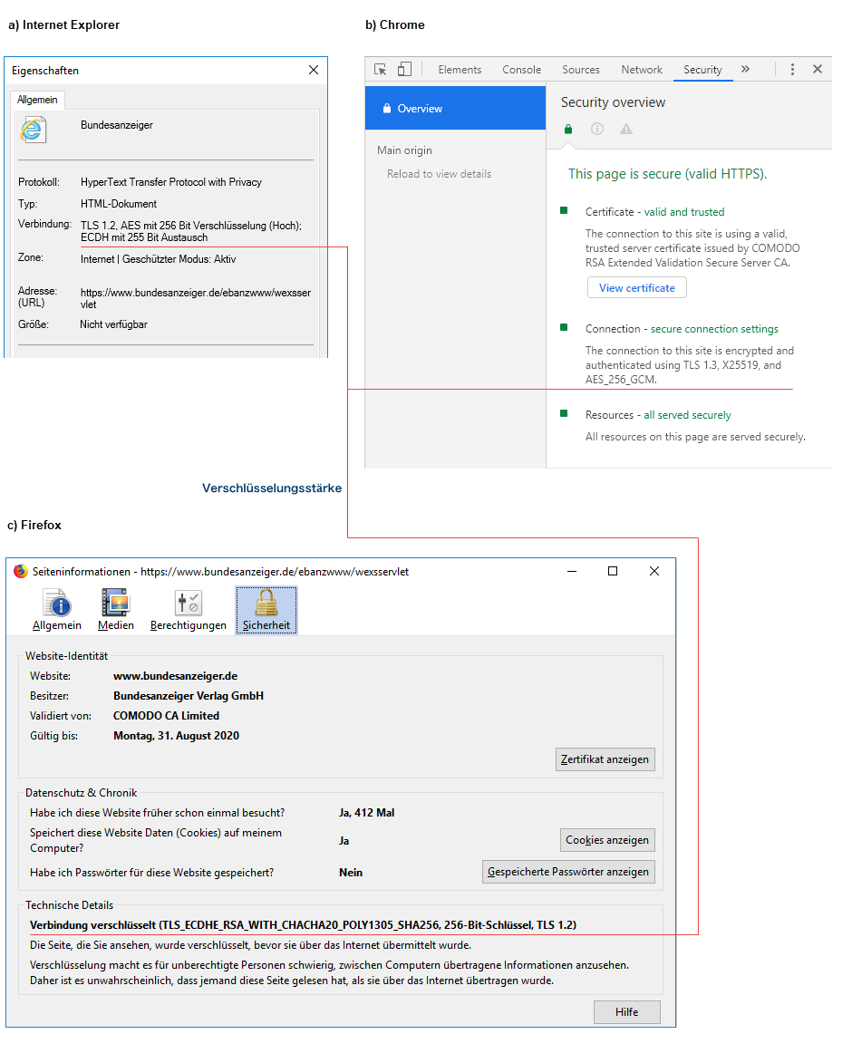Click the warning triangle icon under Security overview
852x1063 pixels.
[625, 129]
